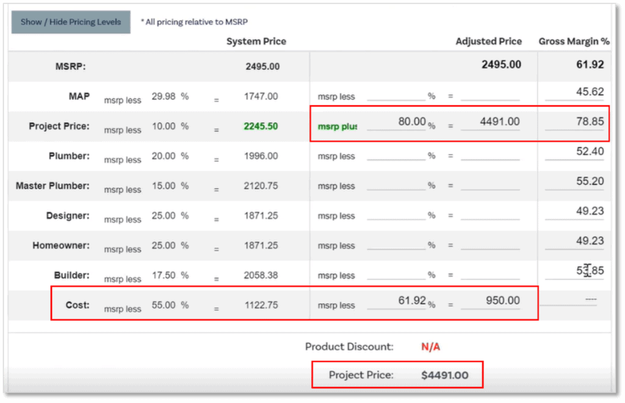The width and height of the screenshot is (625, 403).
Task: Click the 'Cost:' row label
Action: point(78,305)
